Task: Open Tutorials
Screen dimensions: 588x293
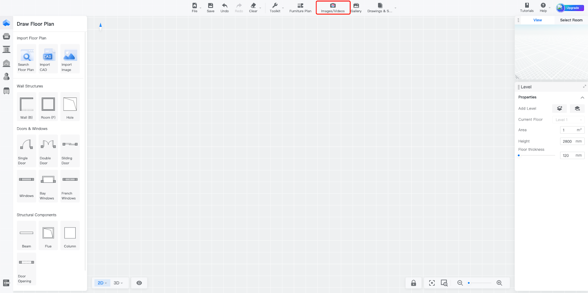Action: (x=527, y=8)
